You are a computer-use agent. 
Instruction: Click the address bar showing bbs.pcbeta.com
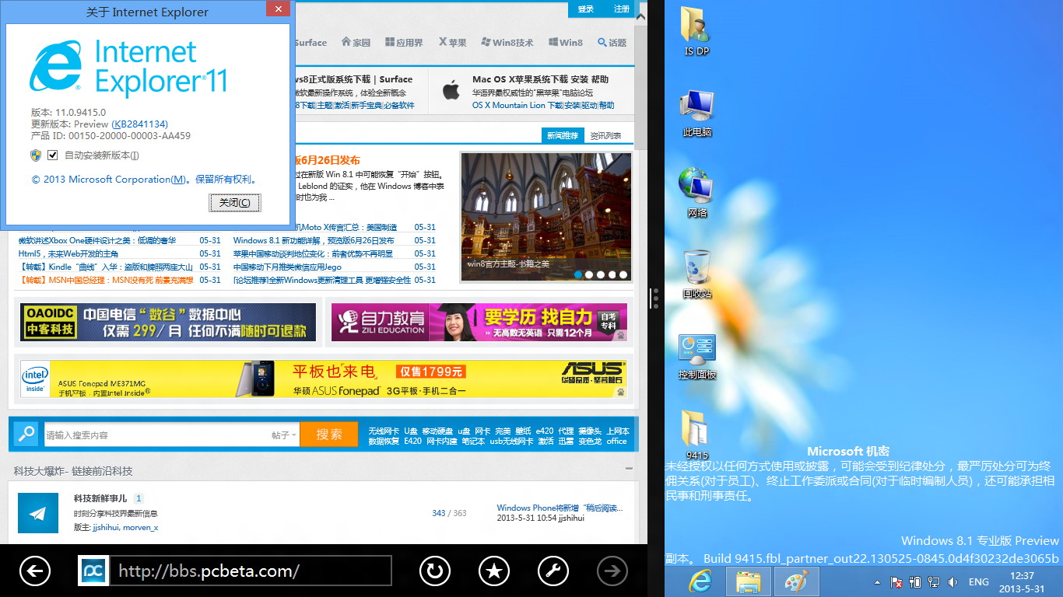click(250, 571)
